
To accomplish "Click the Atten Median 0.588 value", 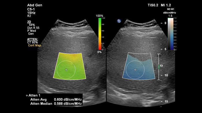I will (68, 104).
